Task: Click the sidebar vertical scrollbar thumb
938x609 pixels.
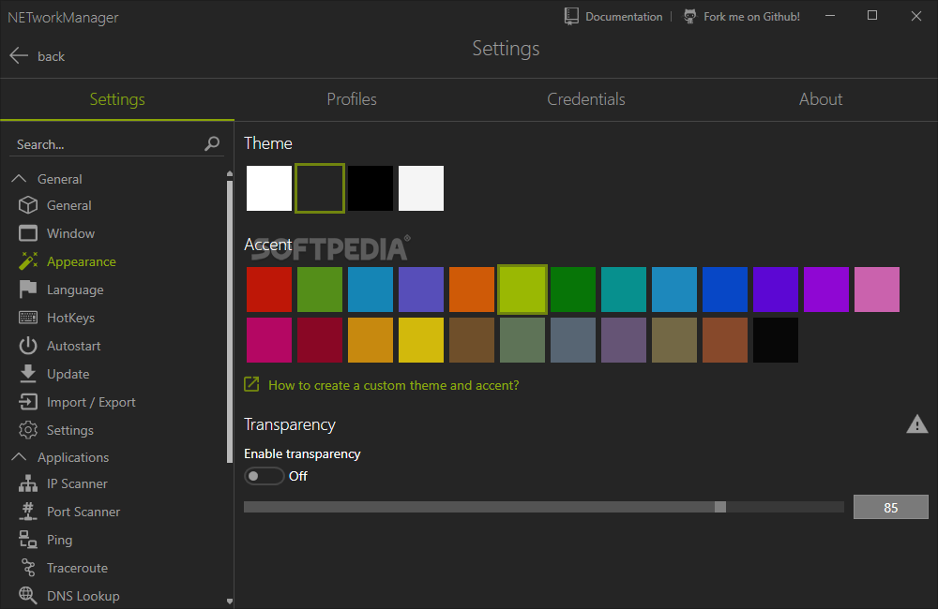Action: (230, 321)
